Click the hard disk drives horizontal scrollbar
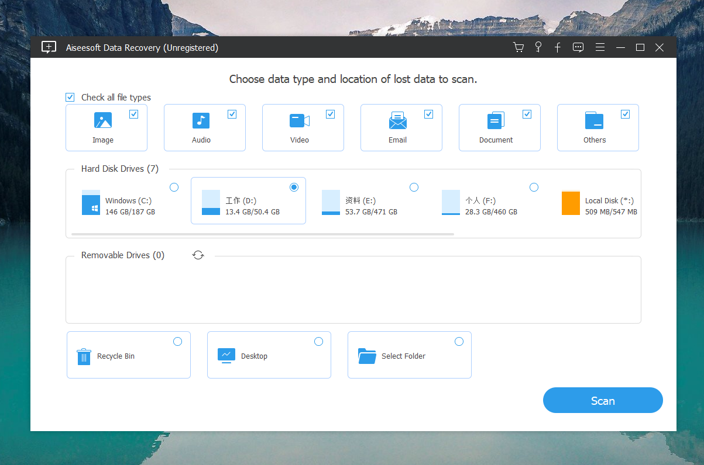 [262, 234]
